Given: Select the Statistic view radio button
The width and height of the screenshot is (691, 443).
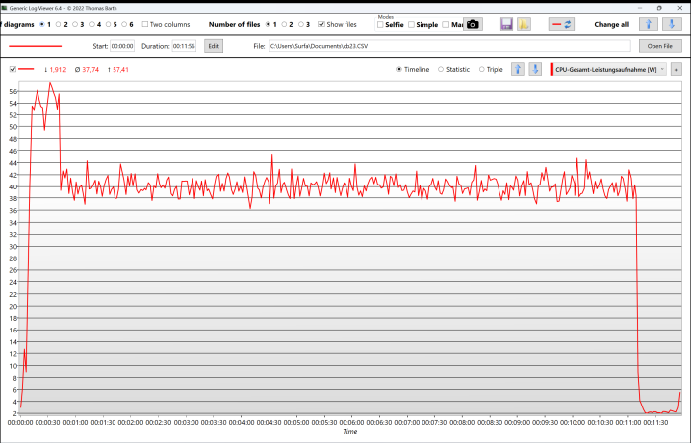Looking at the screenshot, I should [441, 70].
